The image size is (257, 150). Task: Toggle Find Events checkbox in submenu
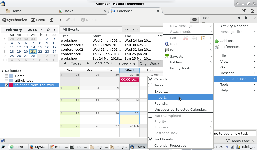pos(150,139)
